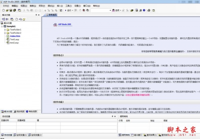Open the 插入(I) menu
This screenshot has width=200, height=139.
(60, 6)
